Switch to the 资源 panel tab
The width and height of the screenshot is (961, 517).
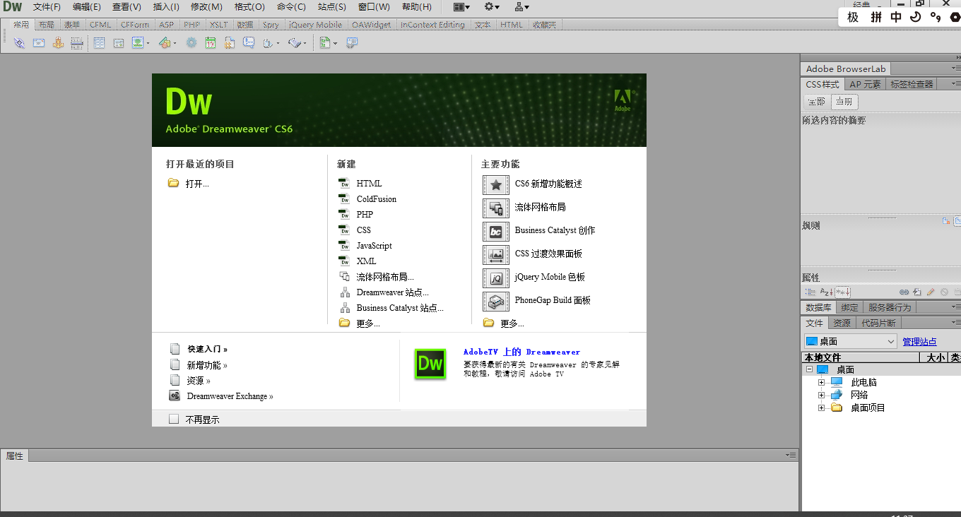point(842,323)
